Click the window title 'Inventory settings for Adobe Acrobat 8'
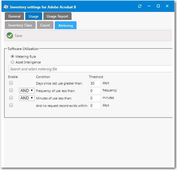The height and width of the screenshot is (170, 177). point(43,7)
